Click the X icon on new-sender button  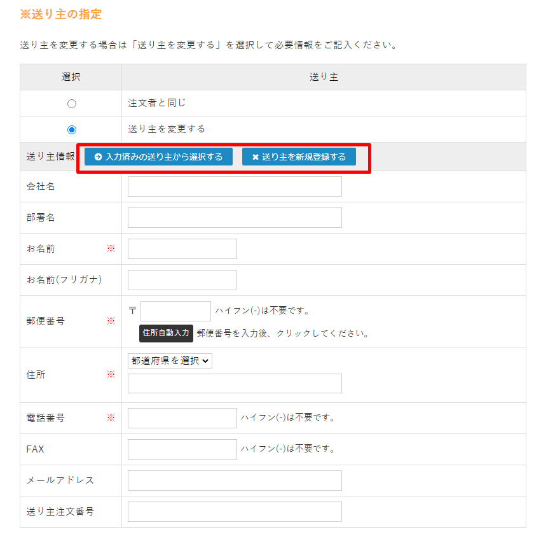(256, 157)
